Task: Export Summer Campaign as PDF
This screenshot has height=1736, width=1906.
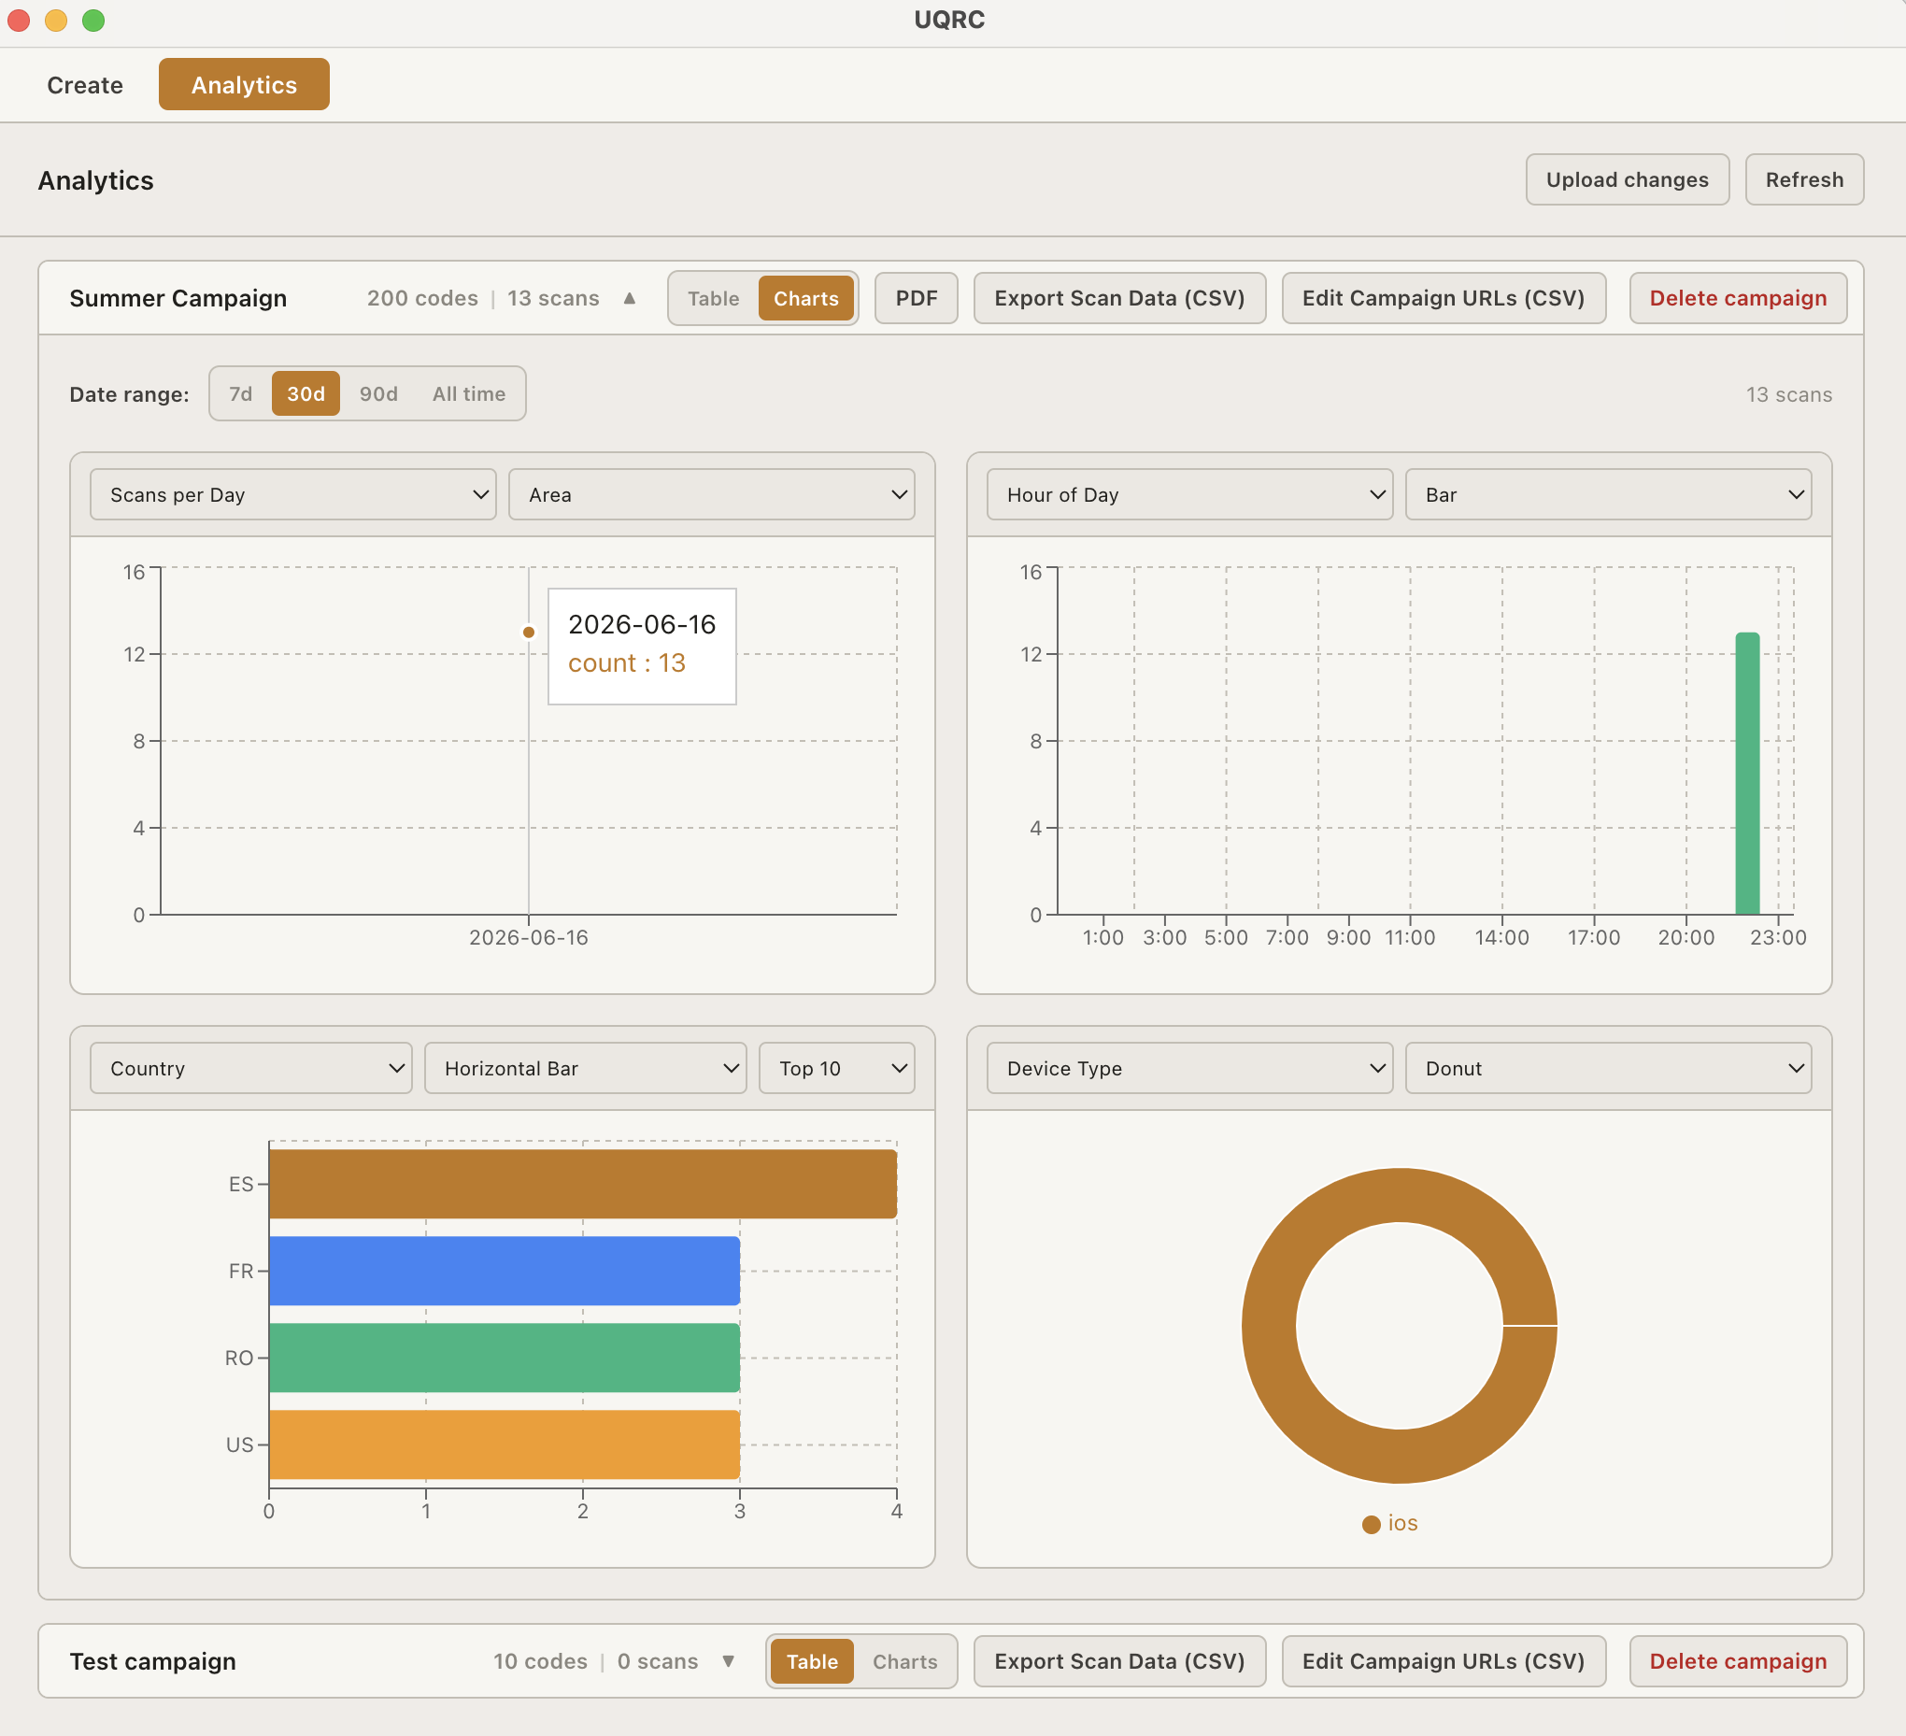Action: pos(917,299)
